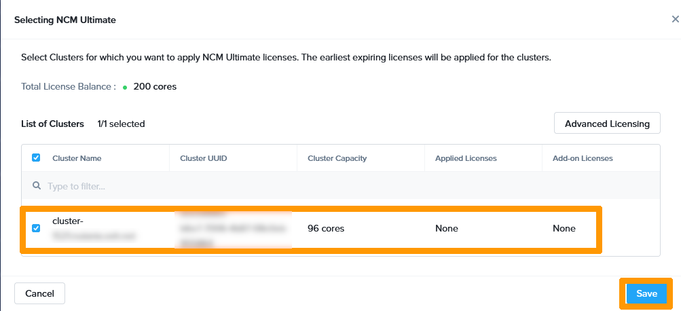Viewport: 681px width, 311px height.
Task: Sort by Cluster Capacity column header
Action: coord(337,158)
